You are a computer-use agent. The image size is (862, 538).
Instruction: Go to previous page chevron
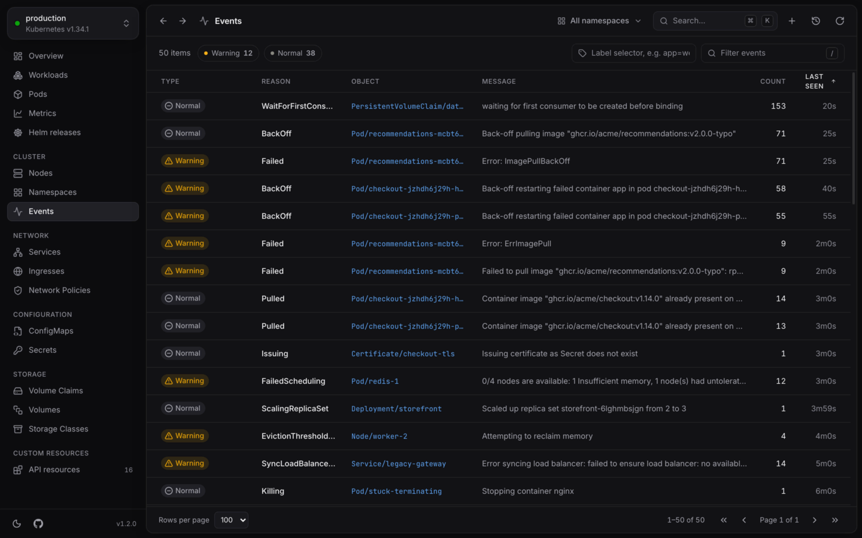coord(744,520)
